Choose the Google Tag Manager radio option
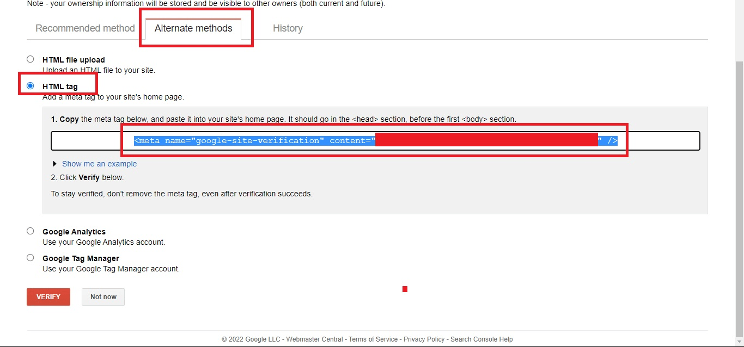This screenshot has width=744, height=347. 31,258
